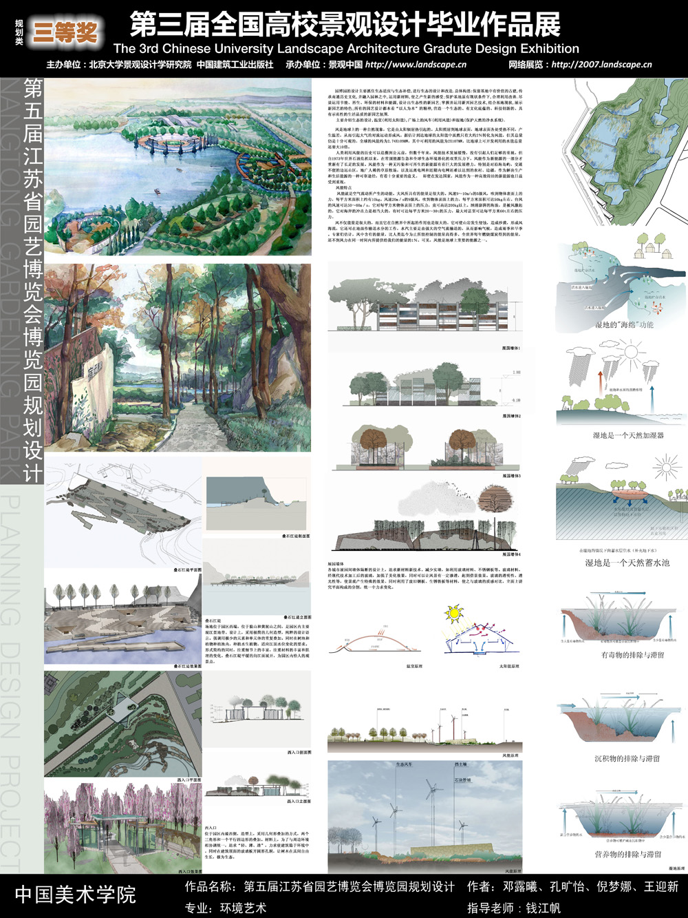Image resolution: width=688 pixels, height=918 pixels.
Task: Click the yellow sun in solar diagram
Action: point(453,613)
